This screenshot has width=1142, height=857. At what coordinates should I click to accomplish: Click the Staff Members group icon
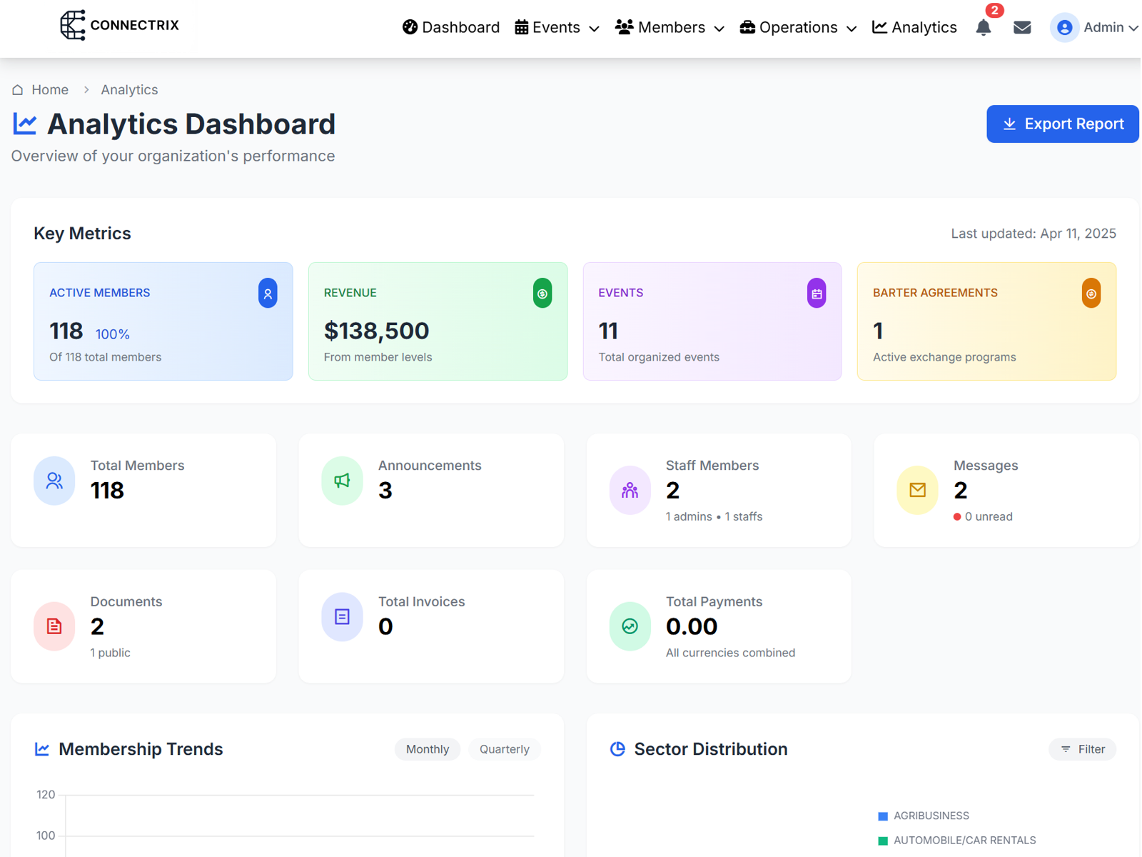pos(630,491)
